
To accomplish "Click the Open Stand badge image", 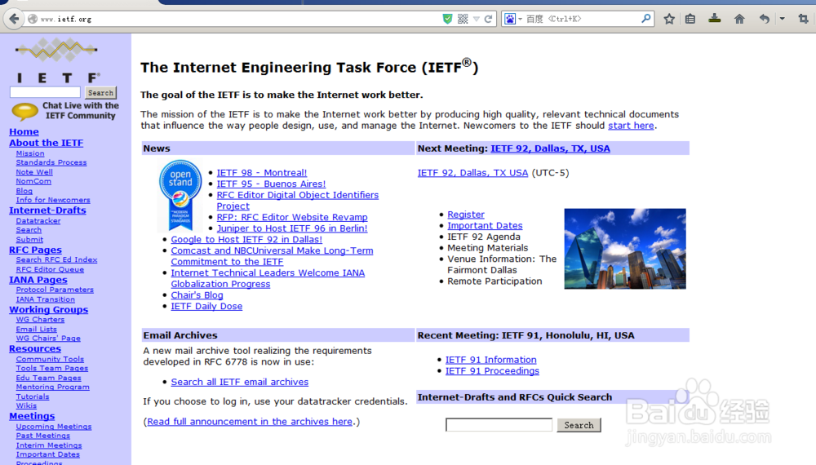I will pyautogui.click(x=180, y=195).
